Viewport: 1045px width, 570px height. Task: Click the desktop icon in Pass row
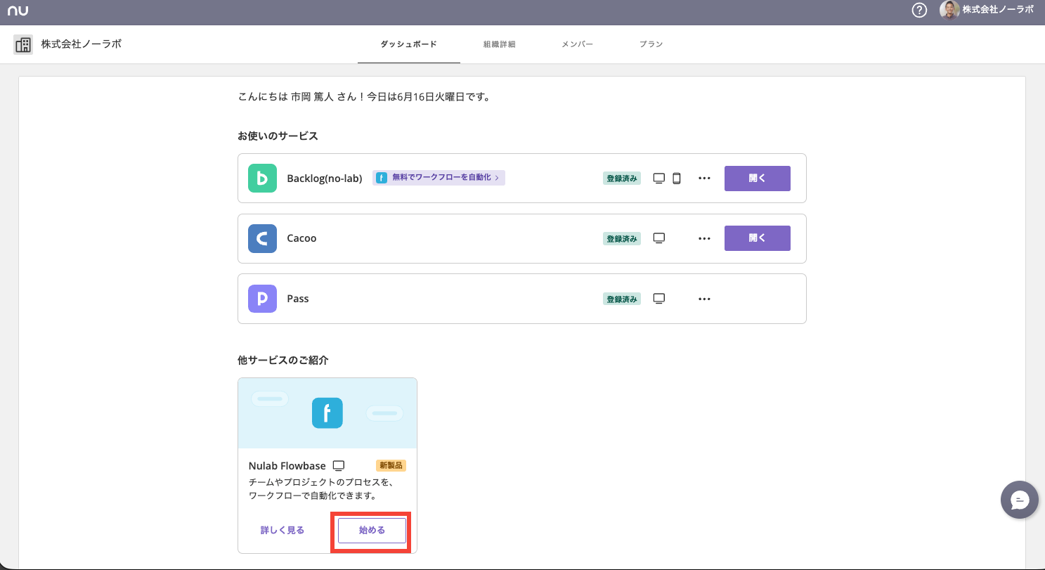click(659, 299)
